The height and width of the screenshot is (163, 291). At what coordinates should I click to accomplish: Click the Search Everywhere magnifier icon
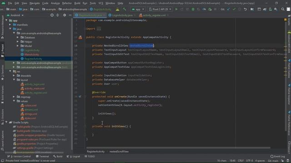[283, 9]
